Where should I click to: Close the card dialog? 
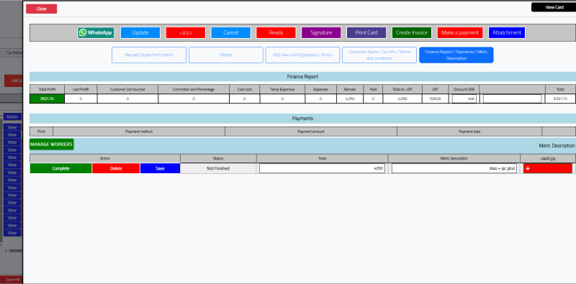tap(42, 9)
